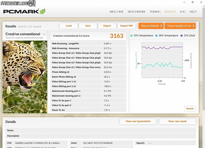Click View raw SystemInfo

click(x=138, y=121)
